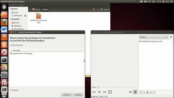Click Home breadcrumb in path bar

[x=36, y=10]
